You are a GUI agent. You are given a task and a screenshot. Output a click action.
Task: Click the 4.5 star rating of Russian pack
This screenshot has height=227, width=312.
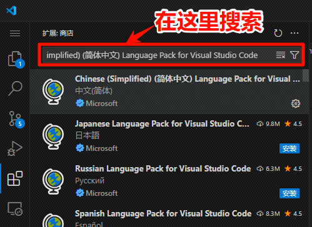click(293, 169)
